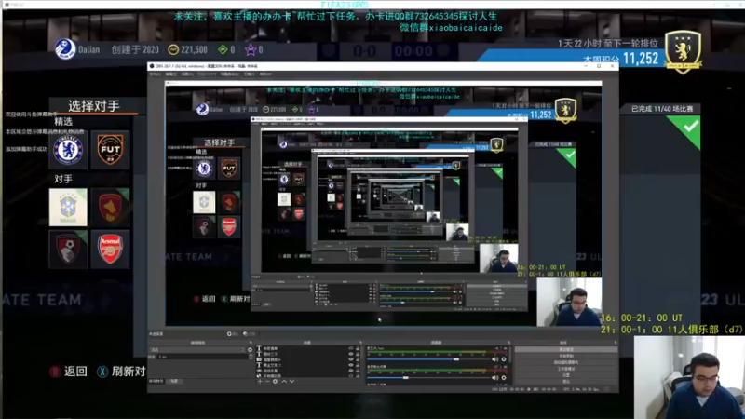This screenshot has width=745, height=419.
Task: Toggle the lock of the top source
Action: click(x=358, y=348)
